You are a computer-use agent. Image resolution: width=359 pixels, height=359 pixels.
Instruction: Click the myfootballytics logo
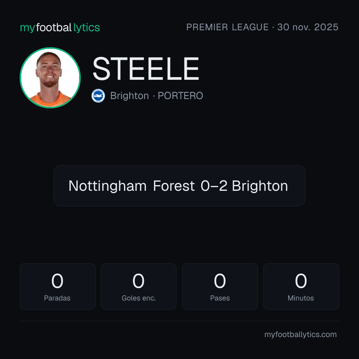pos(60,28)
